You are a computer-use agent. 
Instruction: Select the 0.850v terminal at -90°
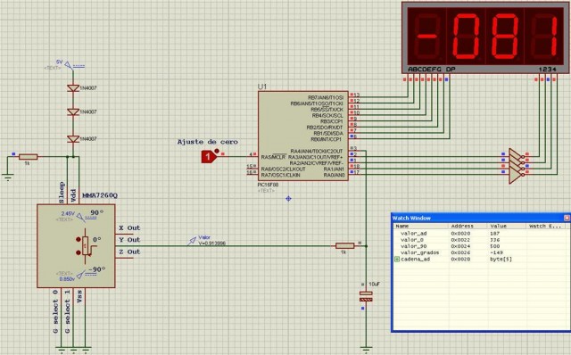[81, 274]
